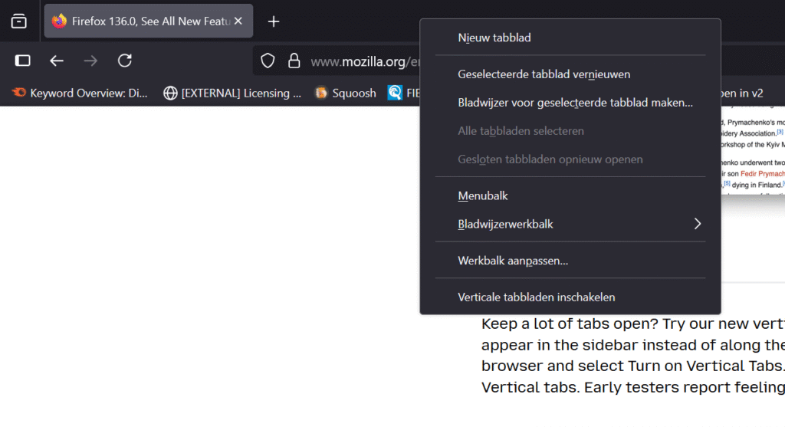Screen dimensions: 785x427
Task: Choose Bladwijzer voor geselecteerde tabblad maken
Action: 570,103
